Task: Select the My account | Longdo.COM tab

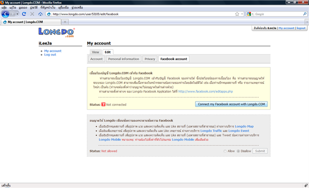Action: (x=31, y=22)
